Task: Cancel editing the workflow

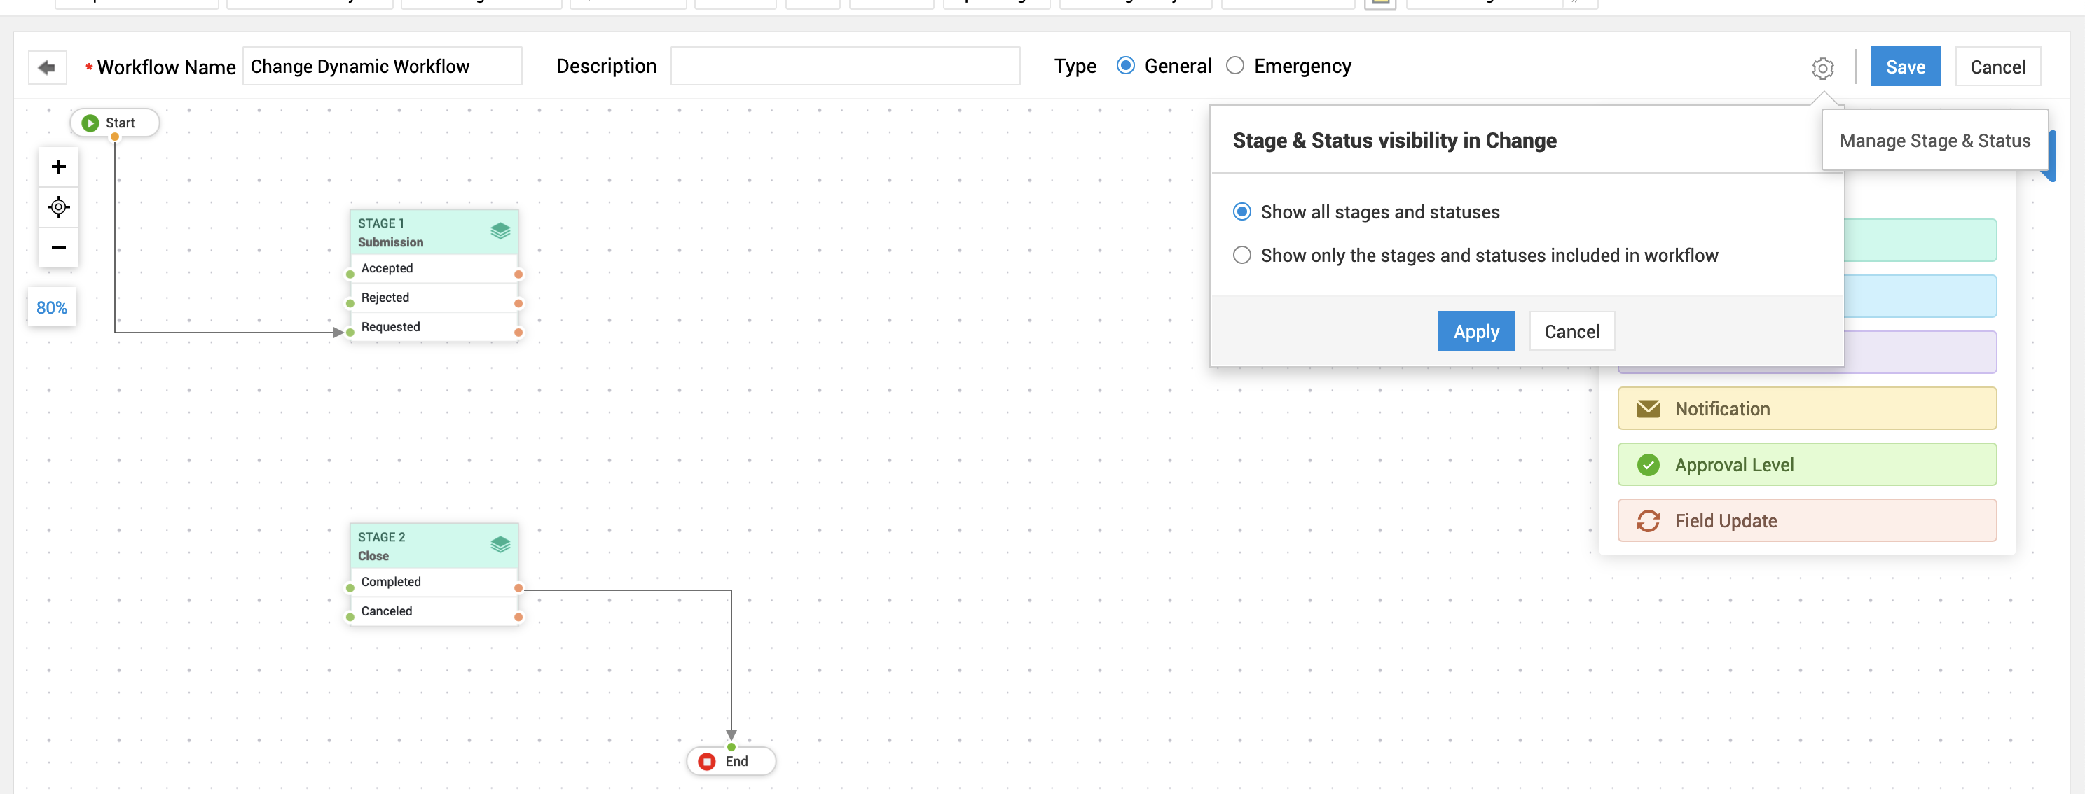Action: 1997,67
